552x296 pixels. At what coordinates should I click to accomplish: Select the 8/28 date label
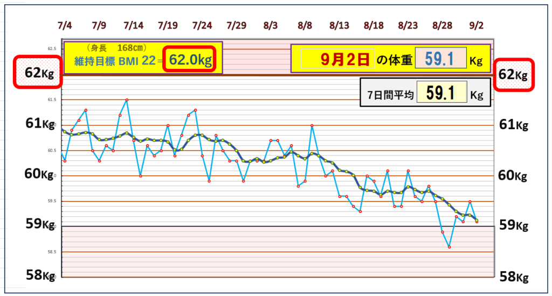443,26
